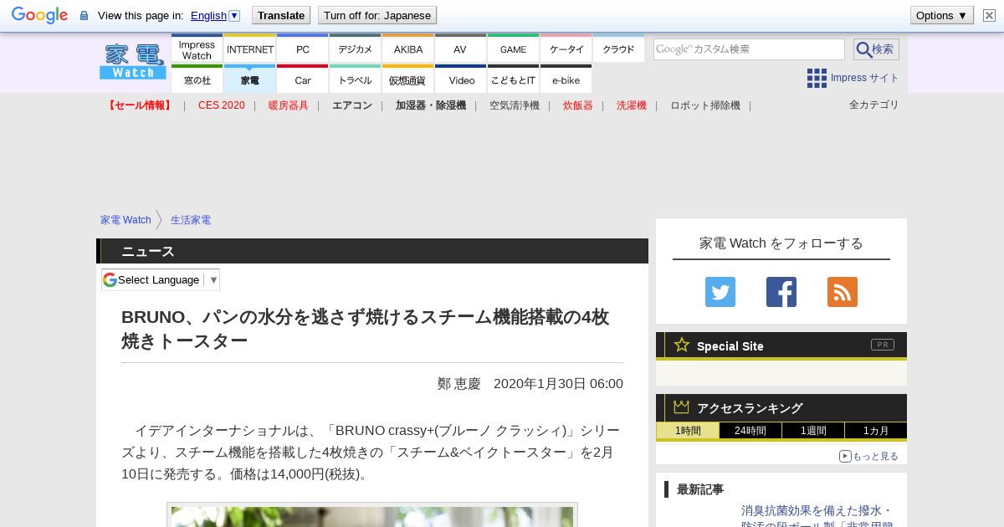The width and height of the screenshot is (1004, 527).
Task: Click the PR badge in Special Site
Action: point(883,345)
